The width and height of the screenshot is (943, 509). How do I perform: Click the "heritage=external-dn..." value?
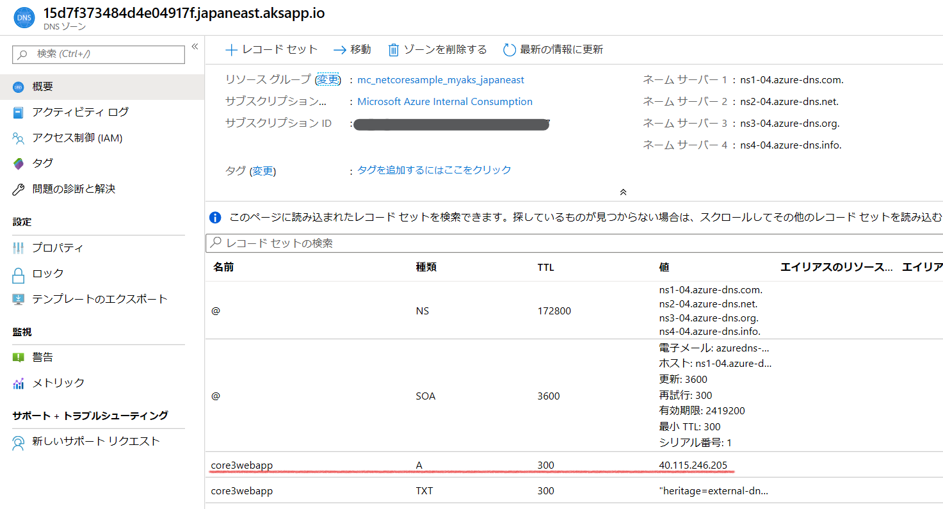tap(714, 491)
